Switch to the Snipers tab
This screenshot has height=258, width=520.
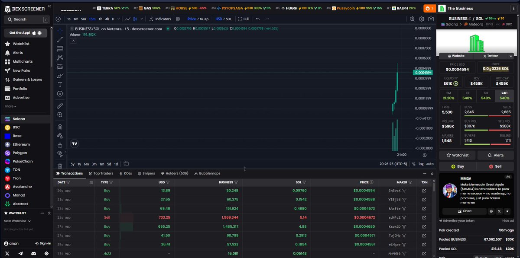146,173
